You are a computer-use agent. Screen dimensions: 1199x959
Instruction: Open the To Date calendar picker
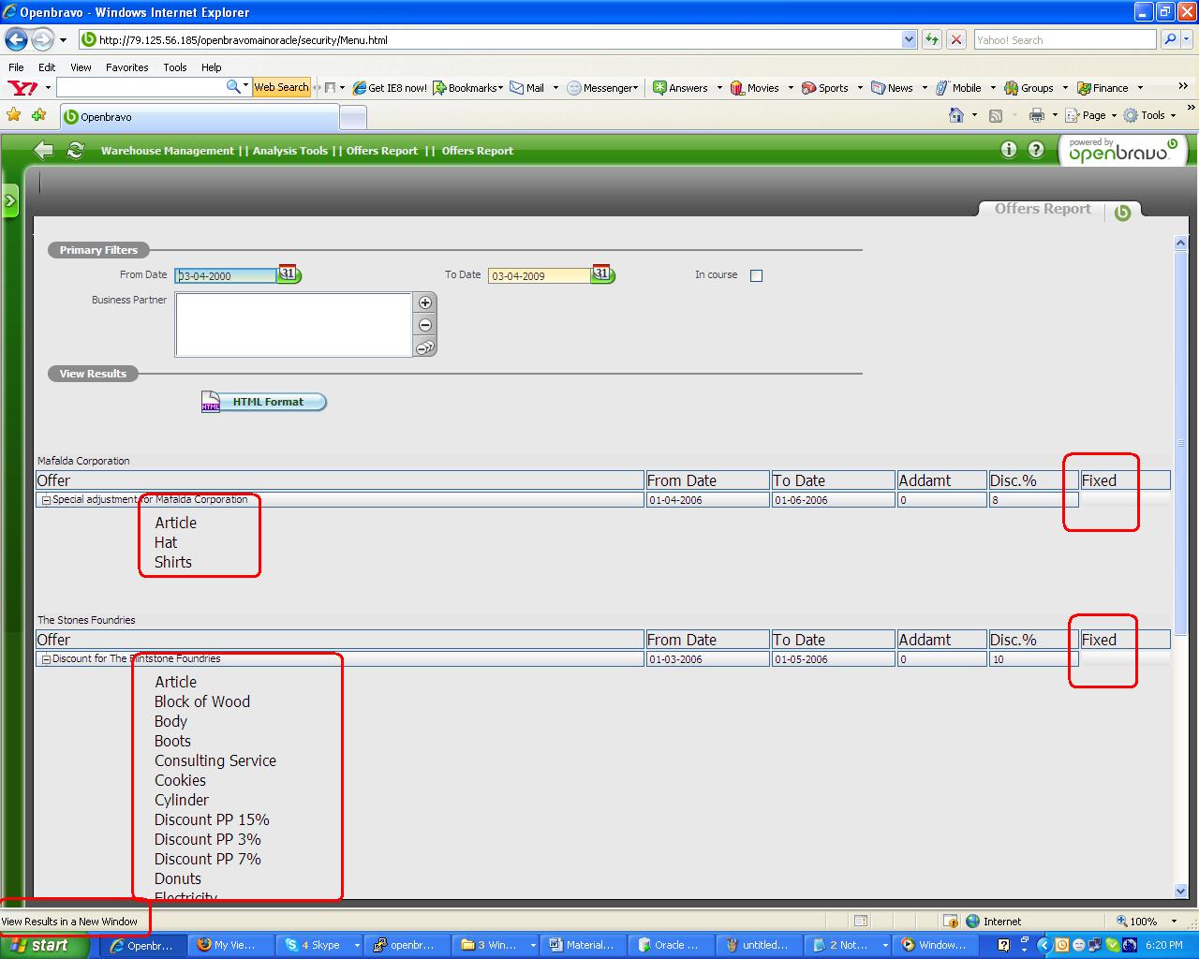(602, 274)
